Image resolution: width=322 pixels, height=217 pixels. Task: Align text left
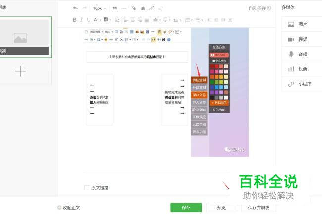pyautogui.click(x=126, y=20)
